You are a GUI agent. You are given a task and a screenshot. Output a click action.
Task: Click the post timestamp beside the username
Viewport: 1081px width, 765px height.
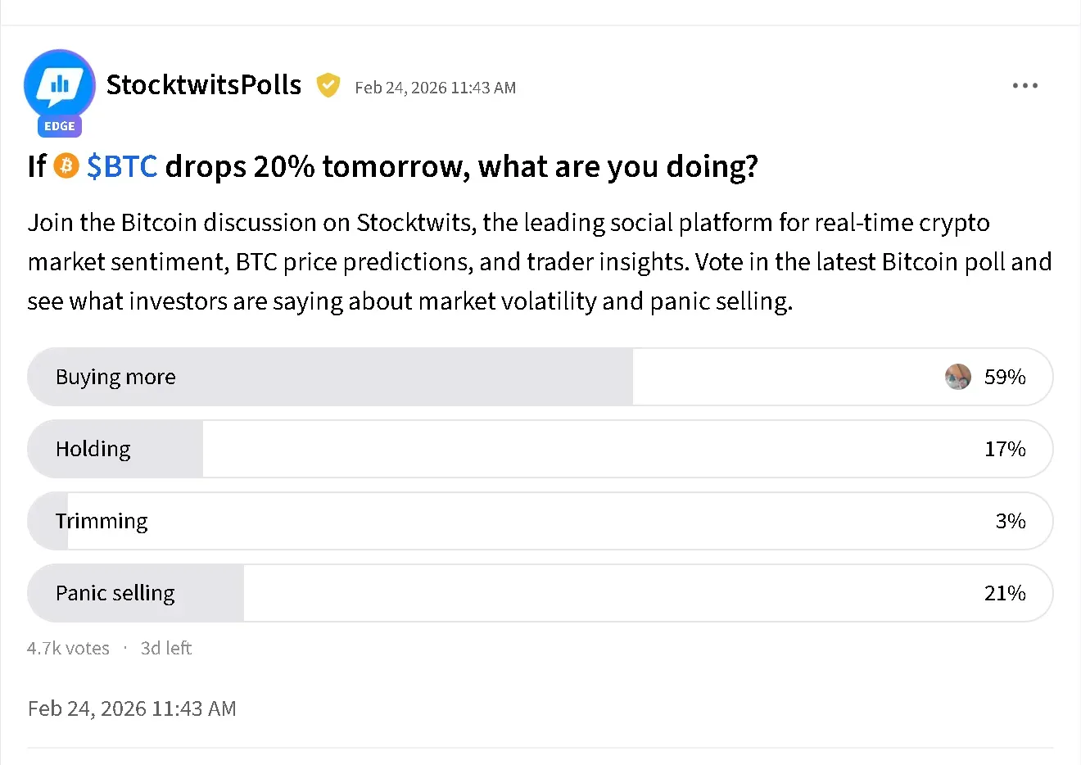pos(435,88)
